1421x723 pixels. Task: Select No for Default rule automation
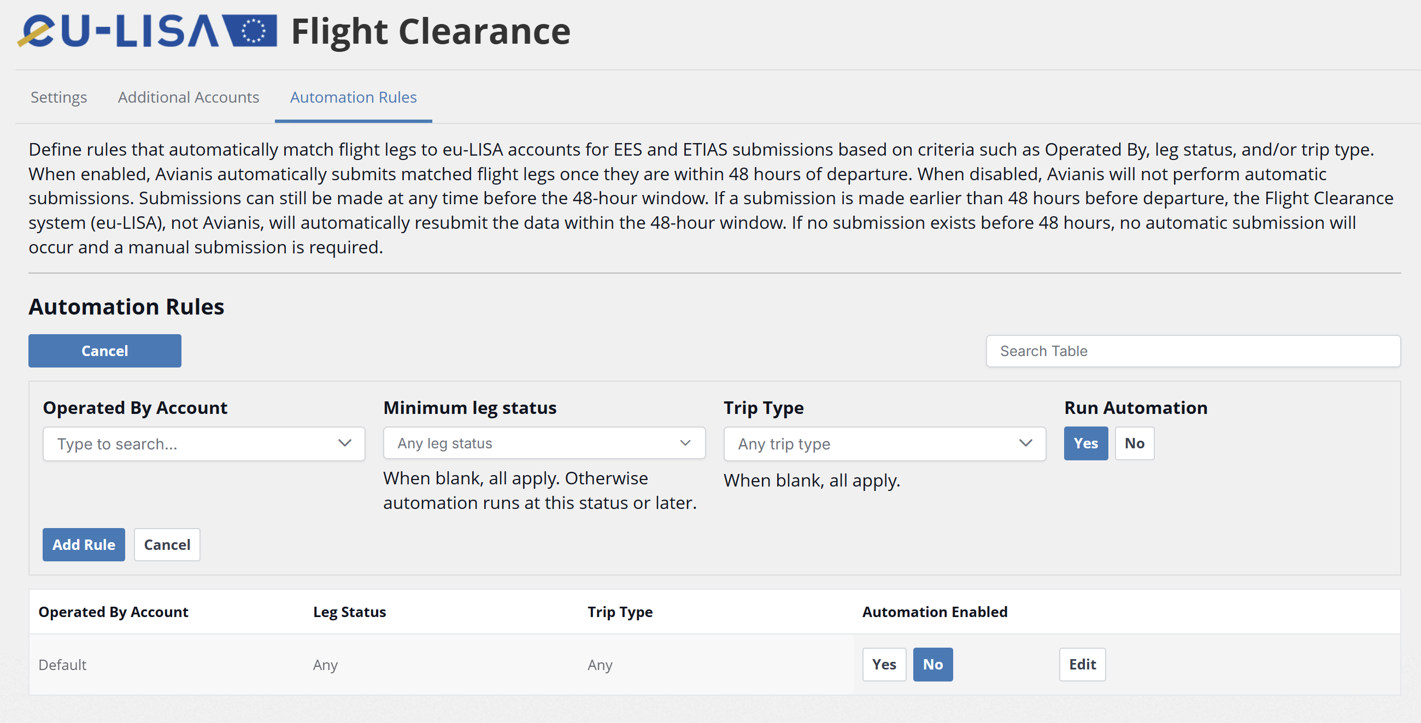(x=932, y=664)
